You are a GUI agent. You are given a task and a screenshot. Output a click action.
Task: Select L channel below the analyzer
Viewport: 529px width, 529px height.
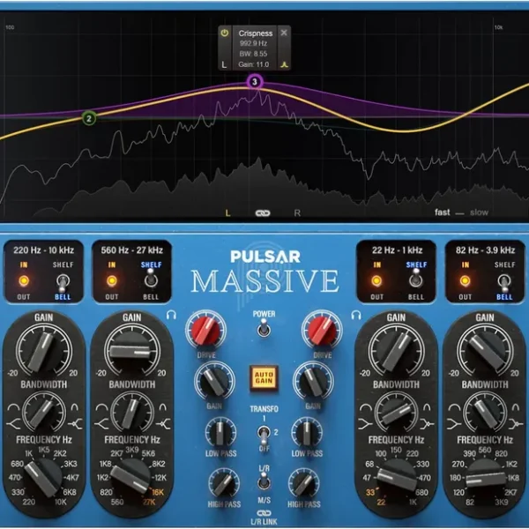[227, 212]
